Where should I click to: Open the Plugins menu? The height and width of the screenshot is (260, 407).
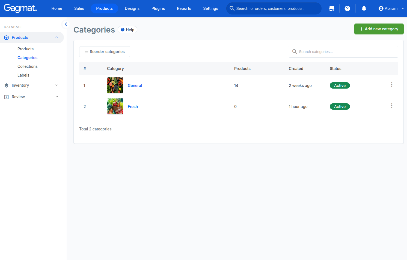click(x=158, y=8)
